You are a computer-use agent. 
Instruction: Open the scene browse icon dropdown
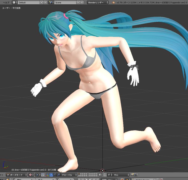(51, 2)
